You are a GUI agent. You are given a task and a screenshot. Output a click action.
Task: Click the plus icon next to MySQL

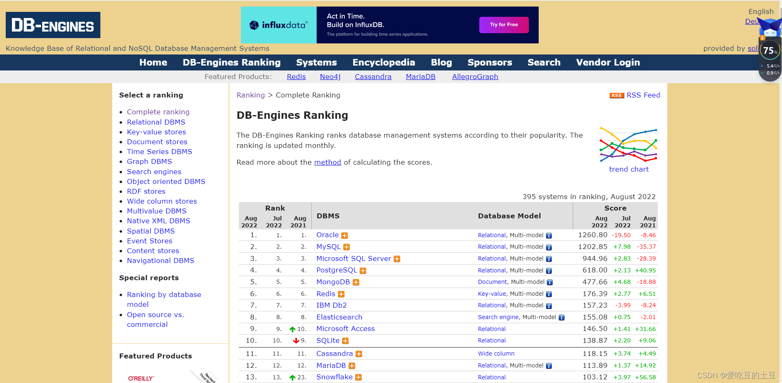pyautogui.click(x=347, y=247)
